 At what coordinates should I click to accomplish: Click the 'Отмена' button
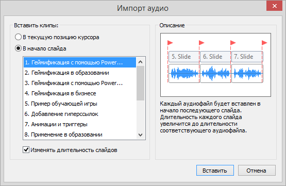[257, 171]
